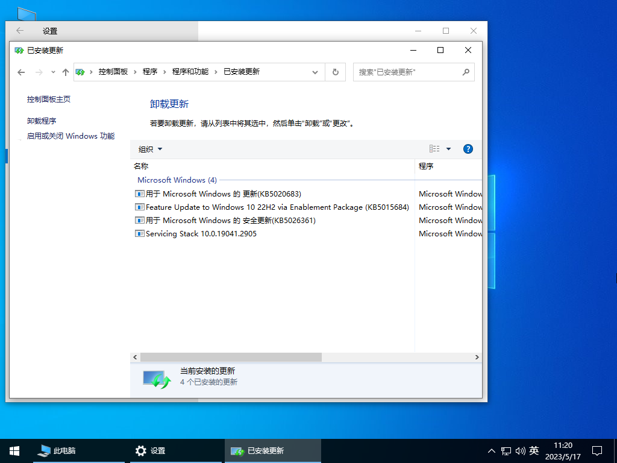Expand hidden icons chevron in system tray
This screenshot has width=617, height=463.
492,450
